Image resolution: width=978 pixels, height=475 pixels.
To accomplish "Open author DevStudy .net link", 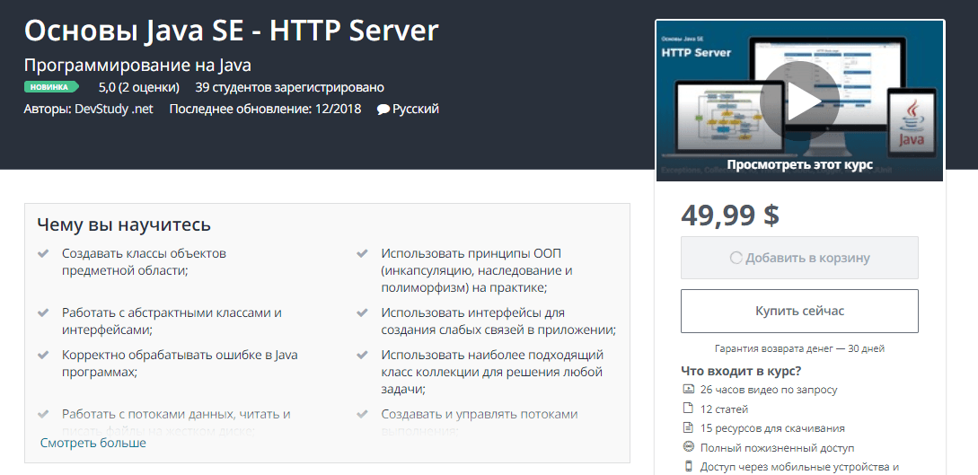I will tap(113, 109).
